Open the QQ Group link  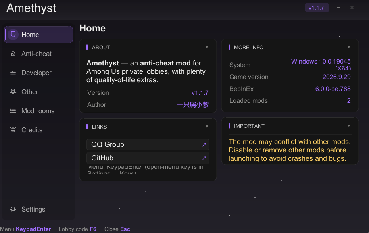pyautogui.click(x=148, y=144)
